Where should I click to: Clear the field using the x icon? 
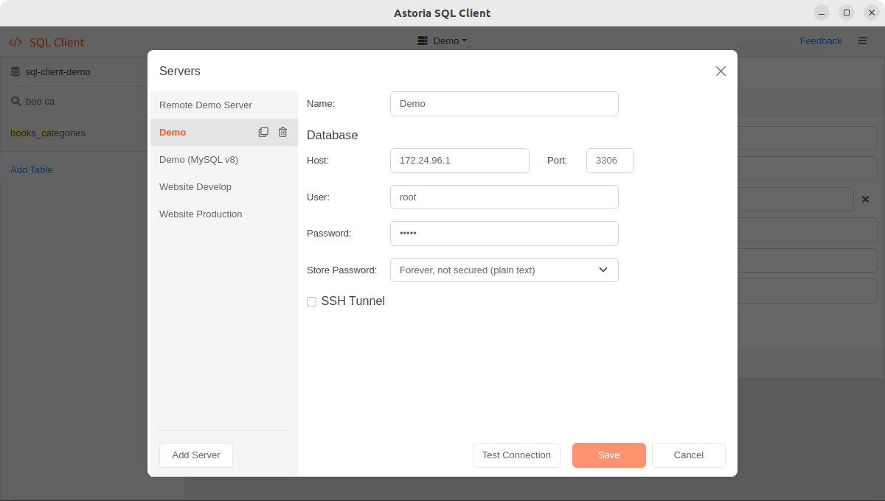click(865, 199)
